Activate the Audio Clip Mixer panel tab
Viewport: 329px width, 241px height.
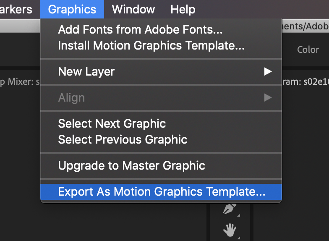coord(20,82)
